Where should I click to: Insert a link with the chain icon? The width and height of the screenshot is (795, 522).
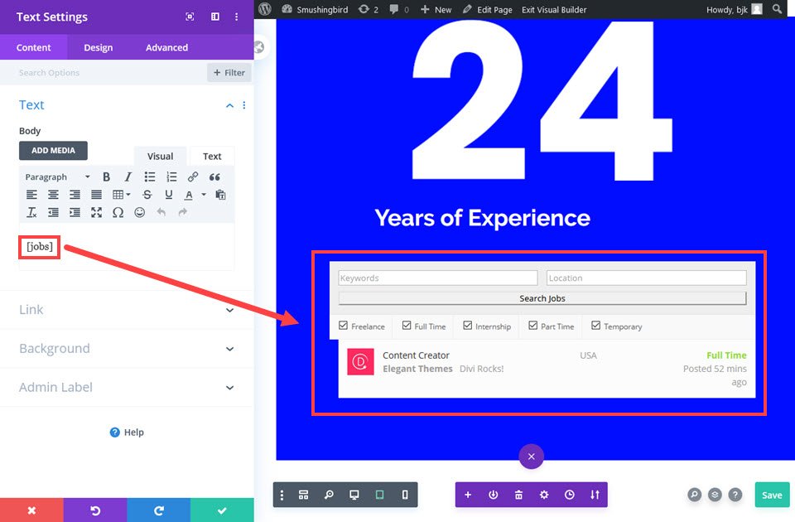[193, 176]
